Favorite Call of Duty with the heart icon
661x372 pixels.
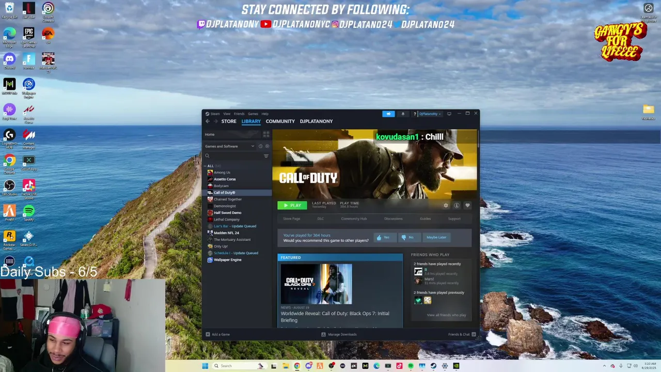point(467,206)
